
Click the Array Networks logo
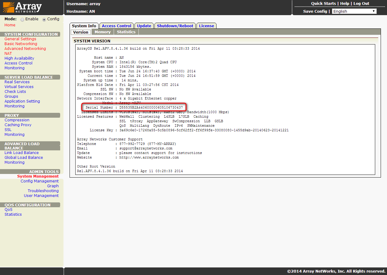(22, 7)
